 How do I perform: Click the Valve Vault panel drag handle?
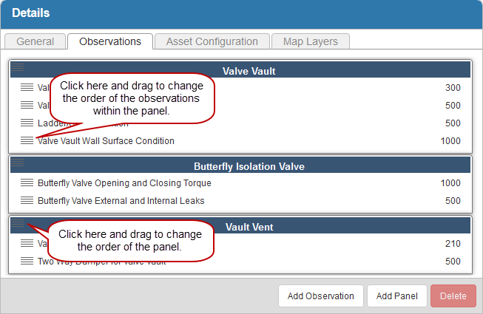(x=18, y=67)
